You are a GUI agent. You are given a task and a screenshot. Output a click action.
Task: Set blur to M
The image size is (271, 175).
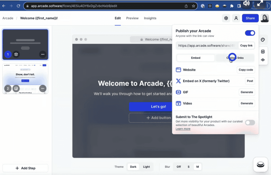pyautogui.click(x=198, y=167)
